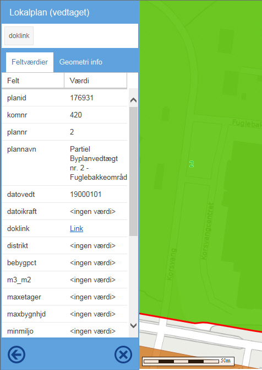The width and height of the screenshot is (262, 370).
Task: Click the back arrow icon
Action: (17, 354)
